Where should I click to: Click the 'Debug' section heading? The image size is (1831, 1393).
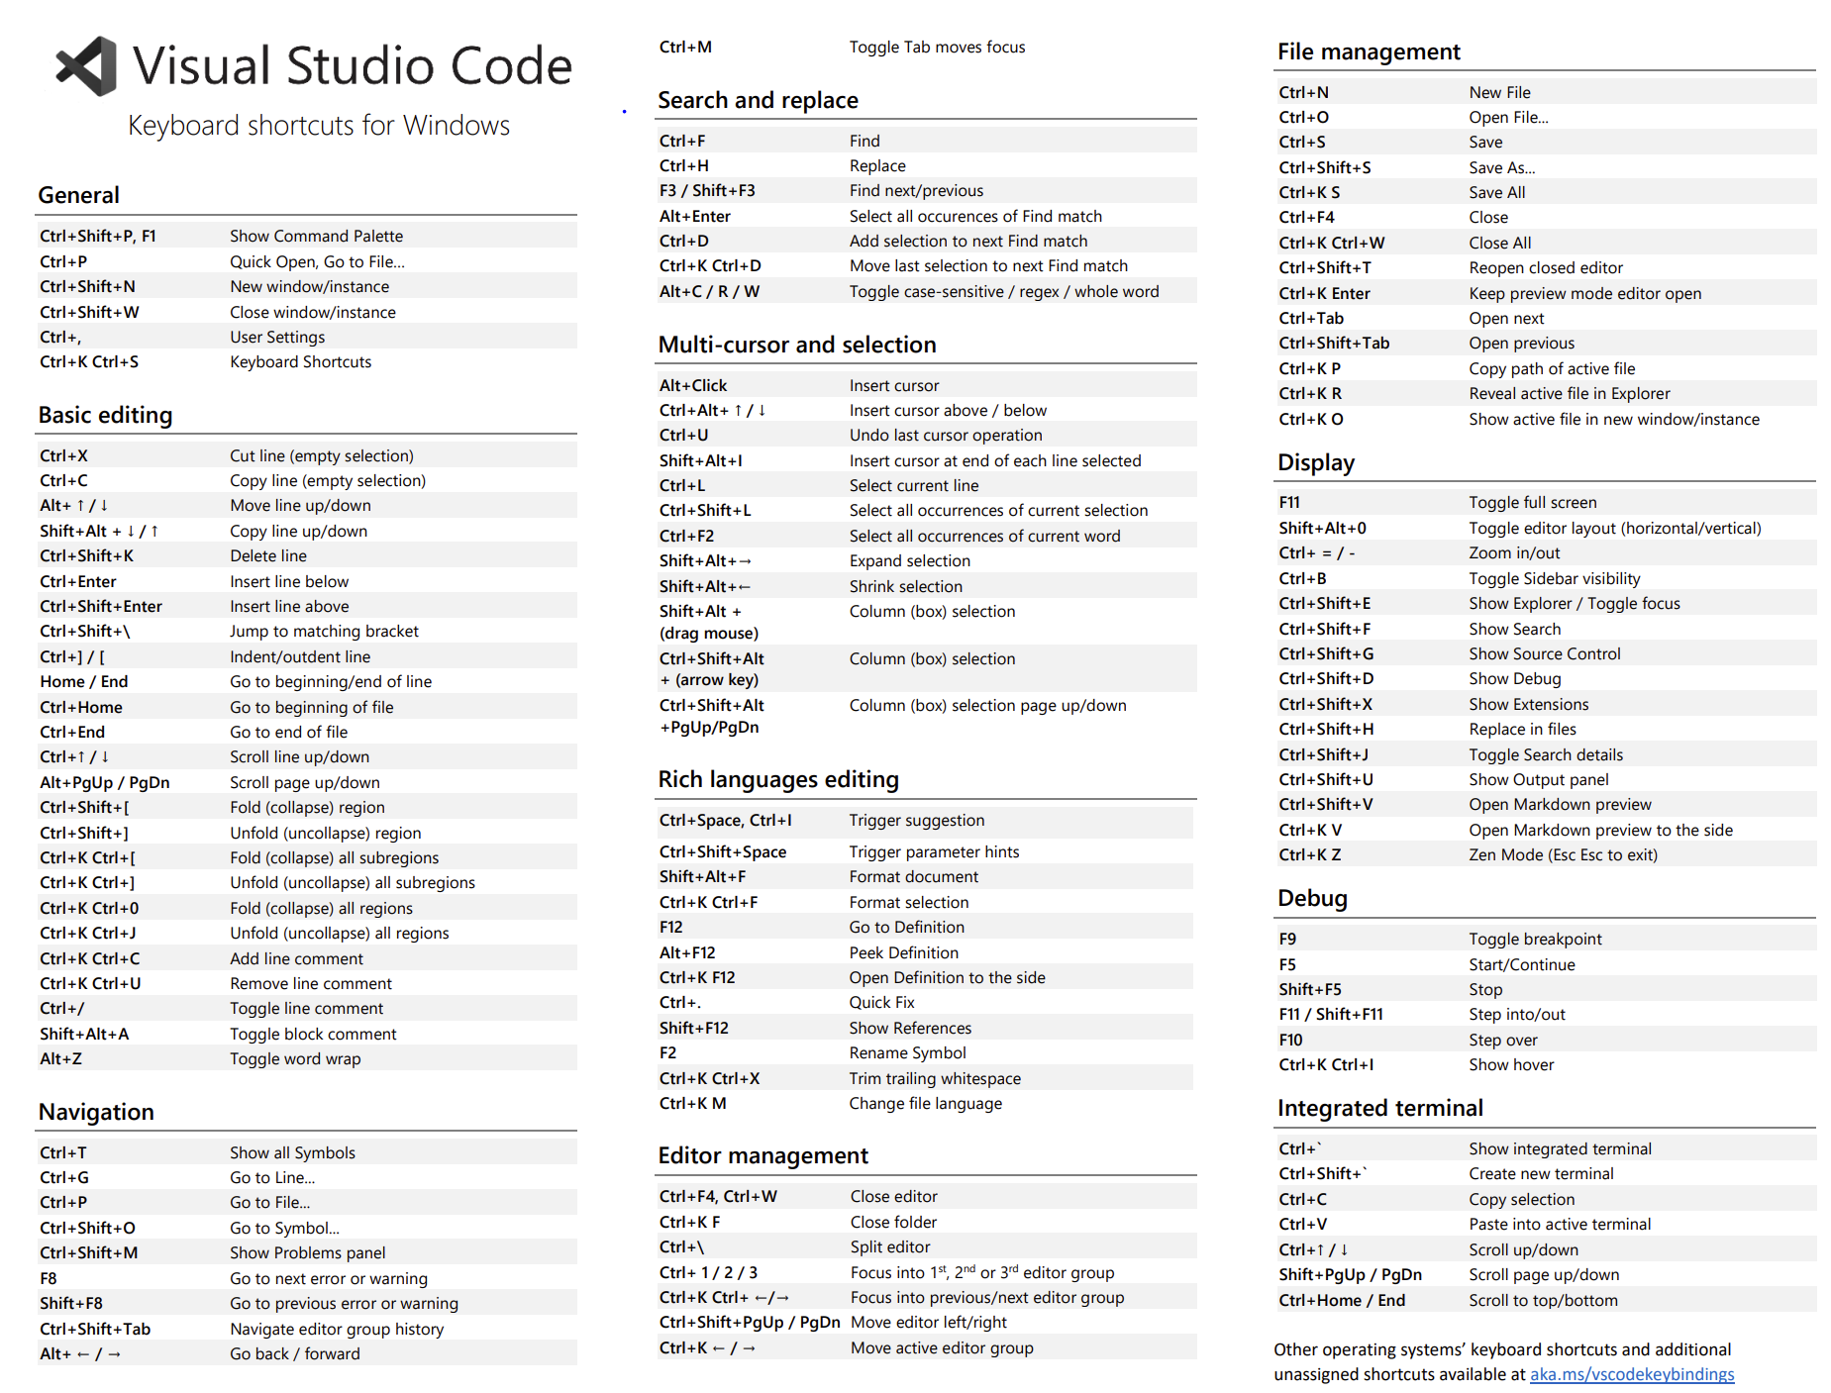click(x=1312, y=898)
